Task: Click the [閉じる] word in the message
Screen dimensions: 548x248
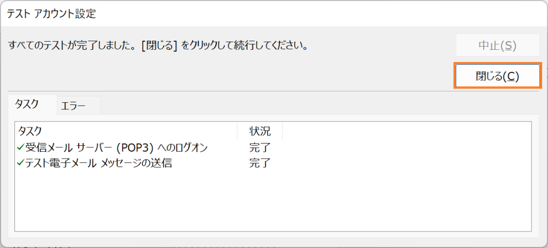Action: 159,46
